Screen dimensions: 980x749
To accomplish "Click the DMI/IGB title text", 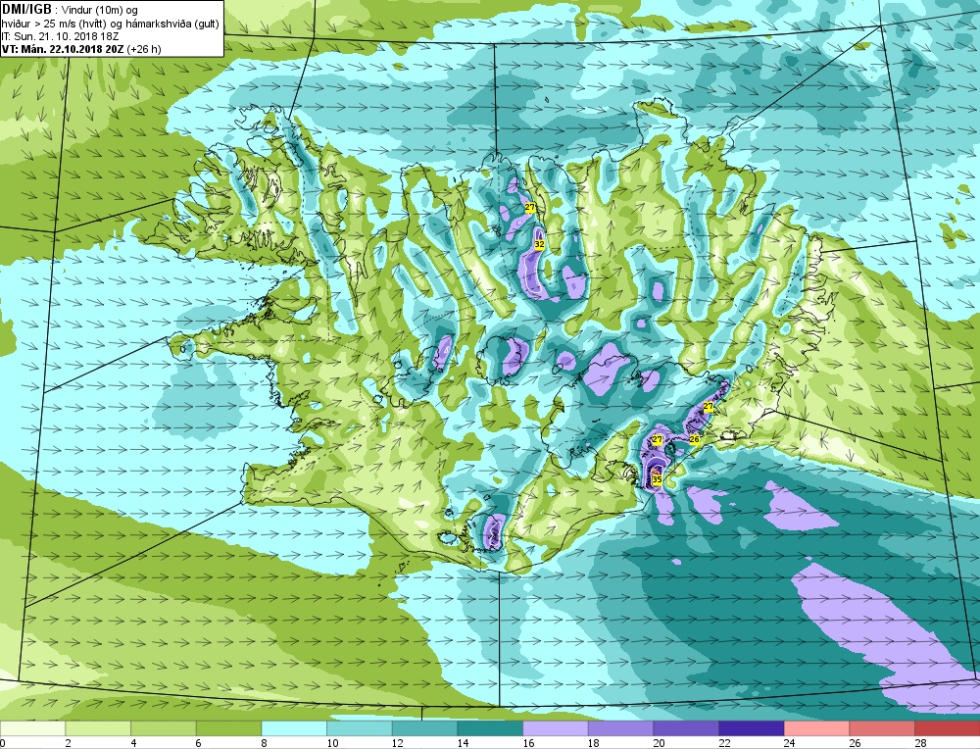I will click(x=26, y=9).
